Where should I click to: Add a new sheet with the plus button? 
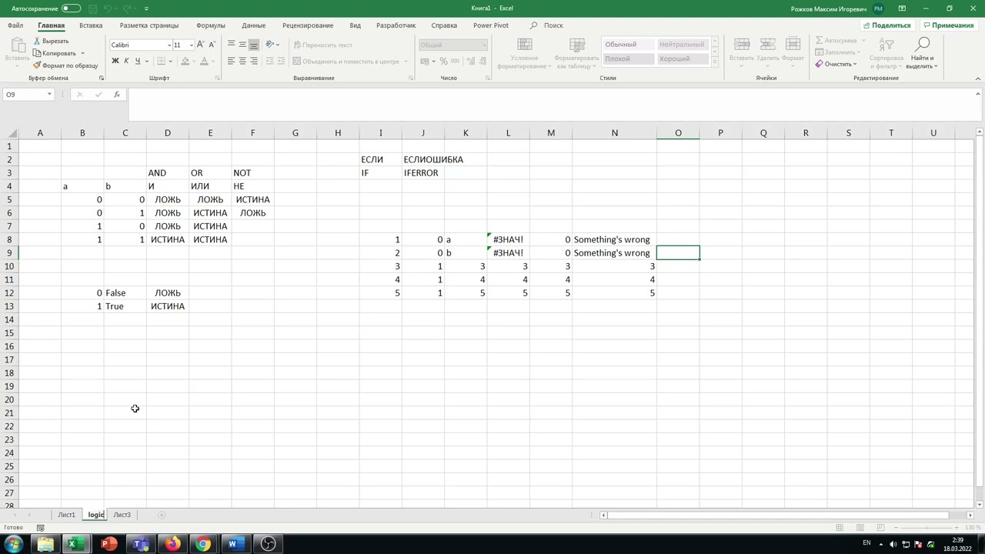tap(161, 515)
